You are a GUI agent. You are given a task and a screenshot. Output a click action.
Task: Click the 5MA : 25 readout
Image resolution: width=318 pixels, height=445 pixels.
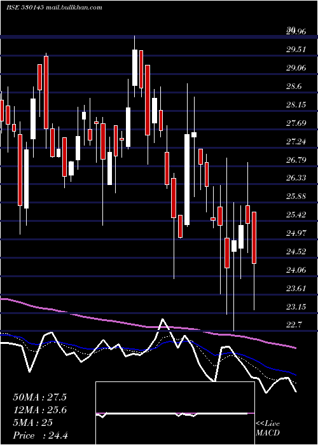32,423
